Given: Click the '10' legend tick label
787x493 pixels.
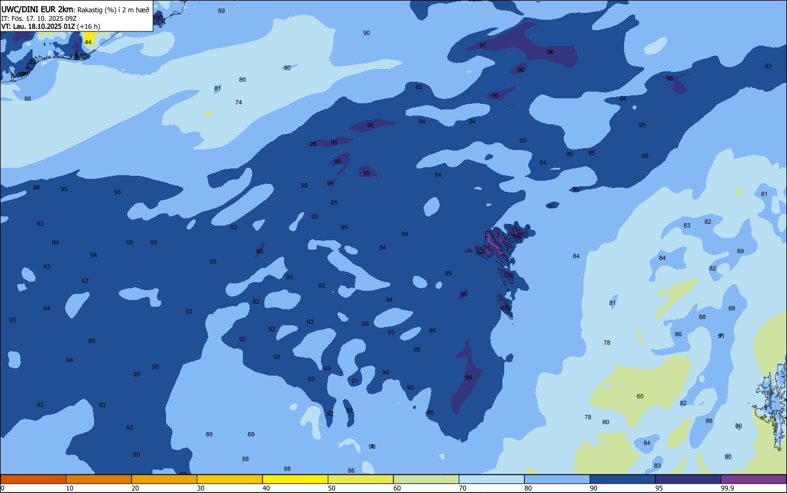Looking at the screenshot, I should pos(69,488).
